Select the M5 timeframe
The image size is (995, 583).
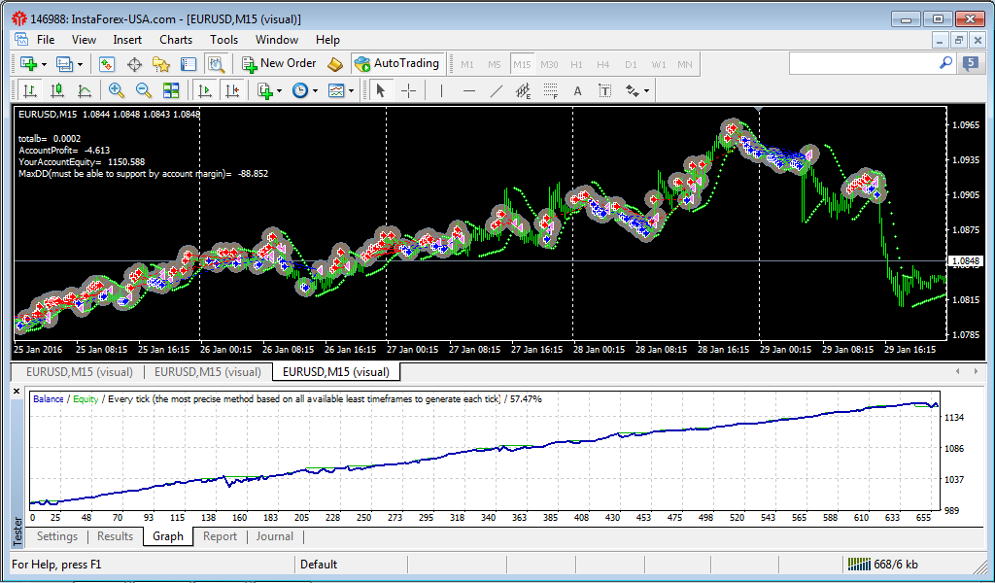495,64
